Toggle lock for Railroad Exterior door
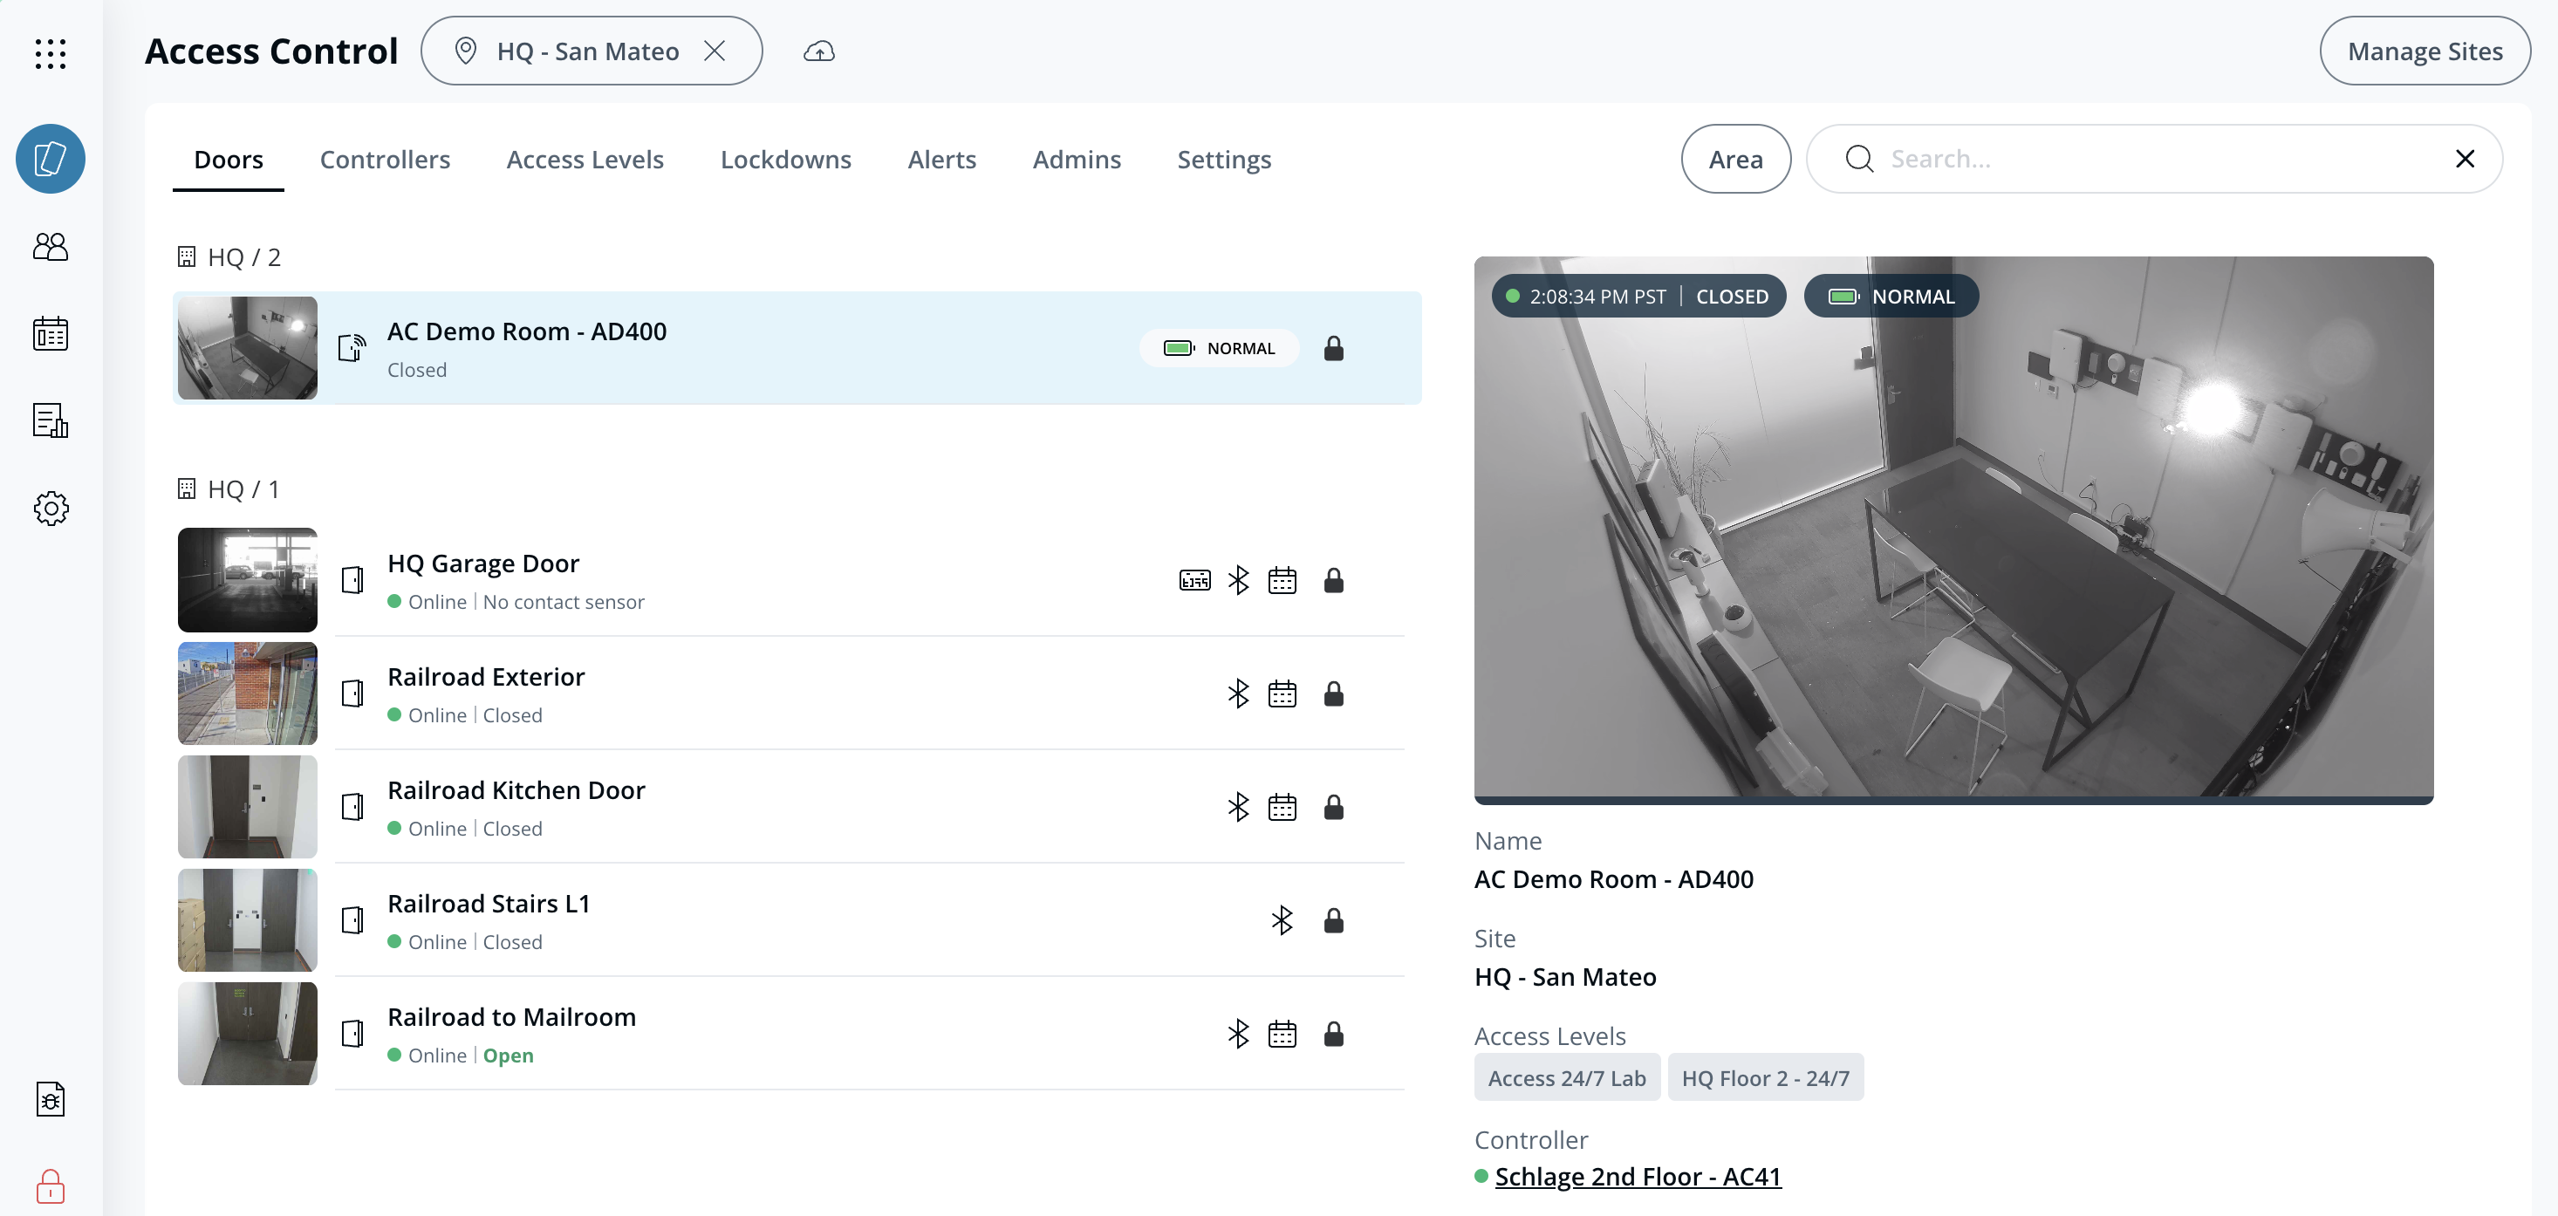 [x=1334, y=693]
